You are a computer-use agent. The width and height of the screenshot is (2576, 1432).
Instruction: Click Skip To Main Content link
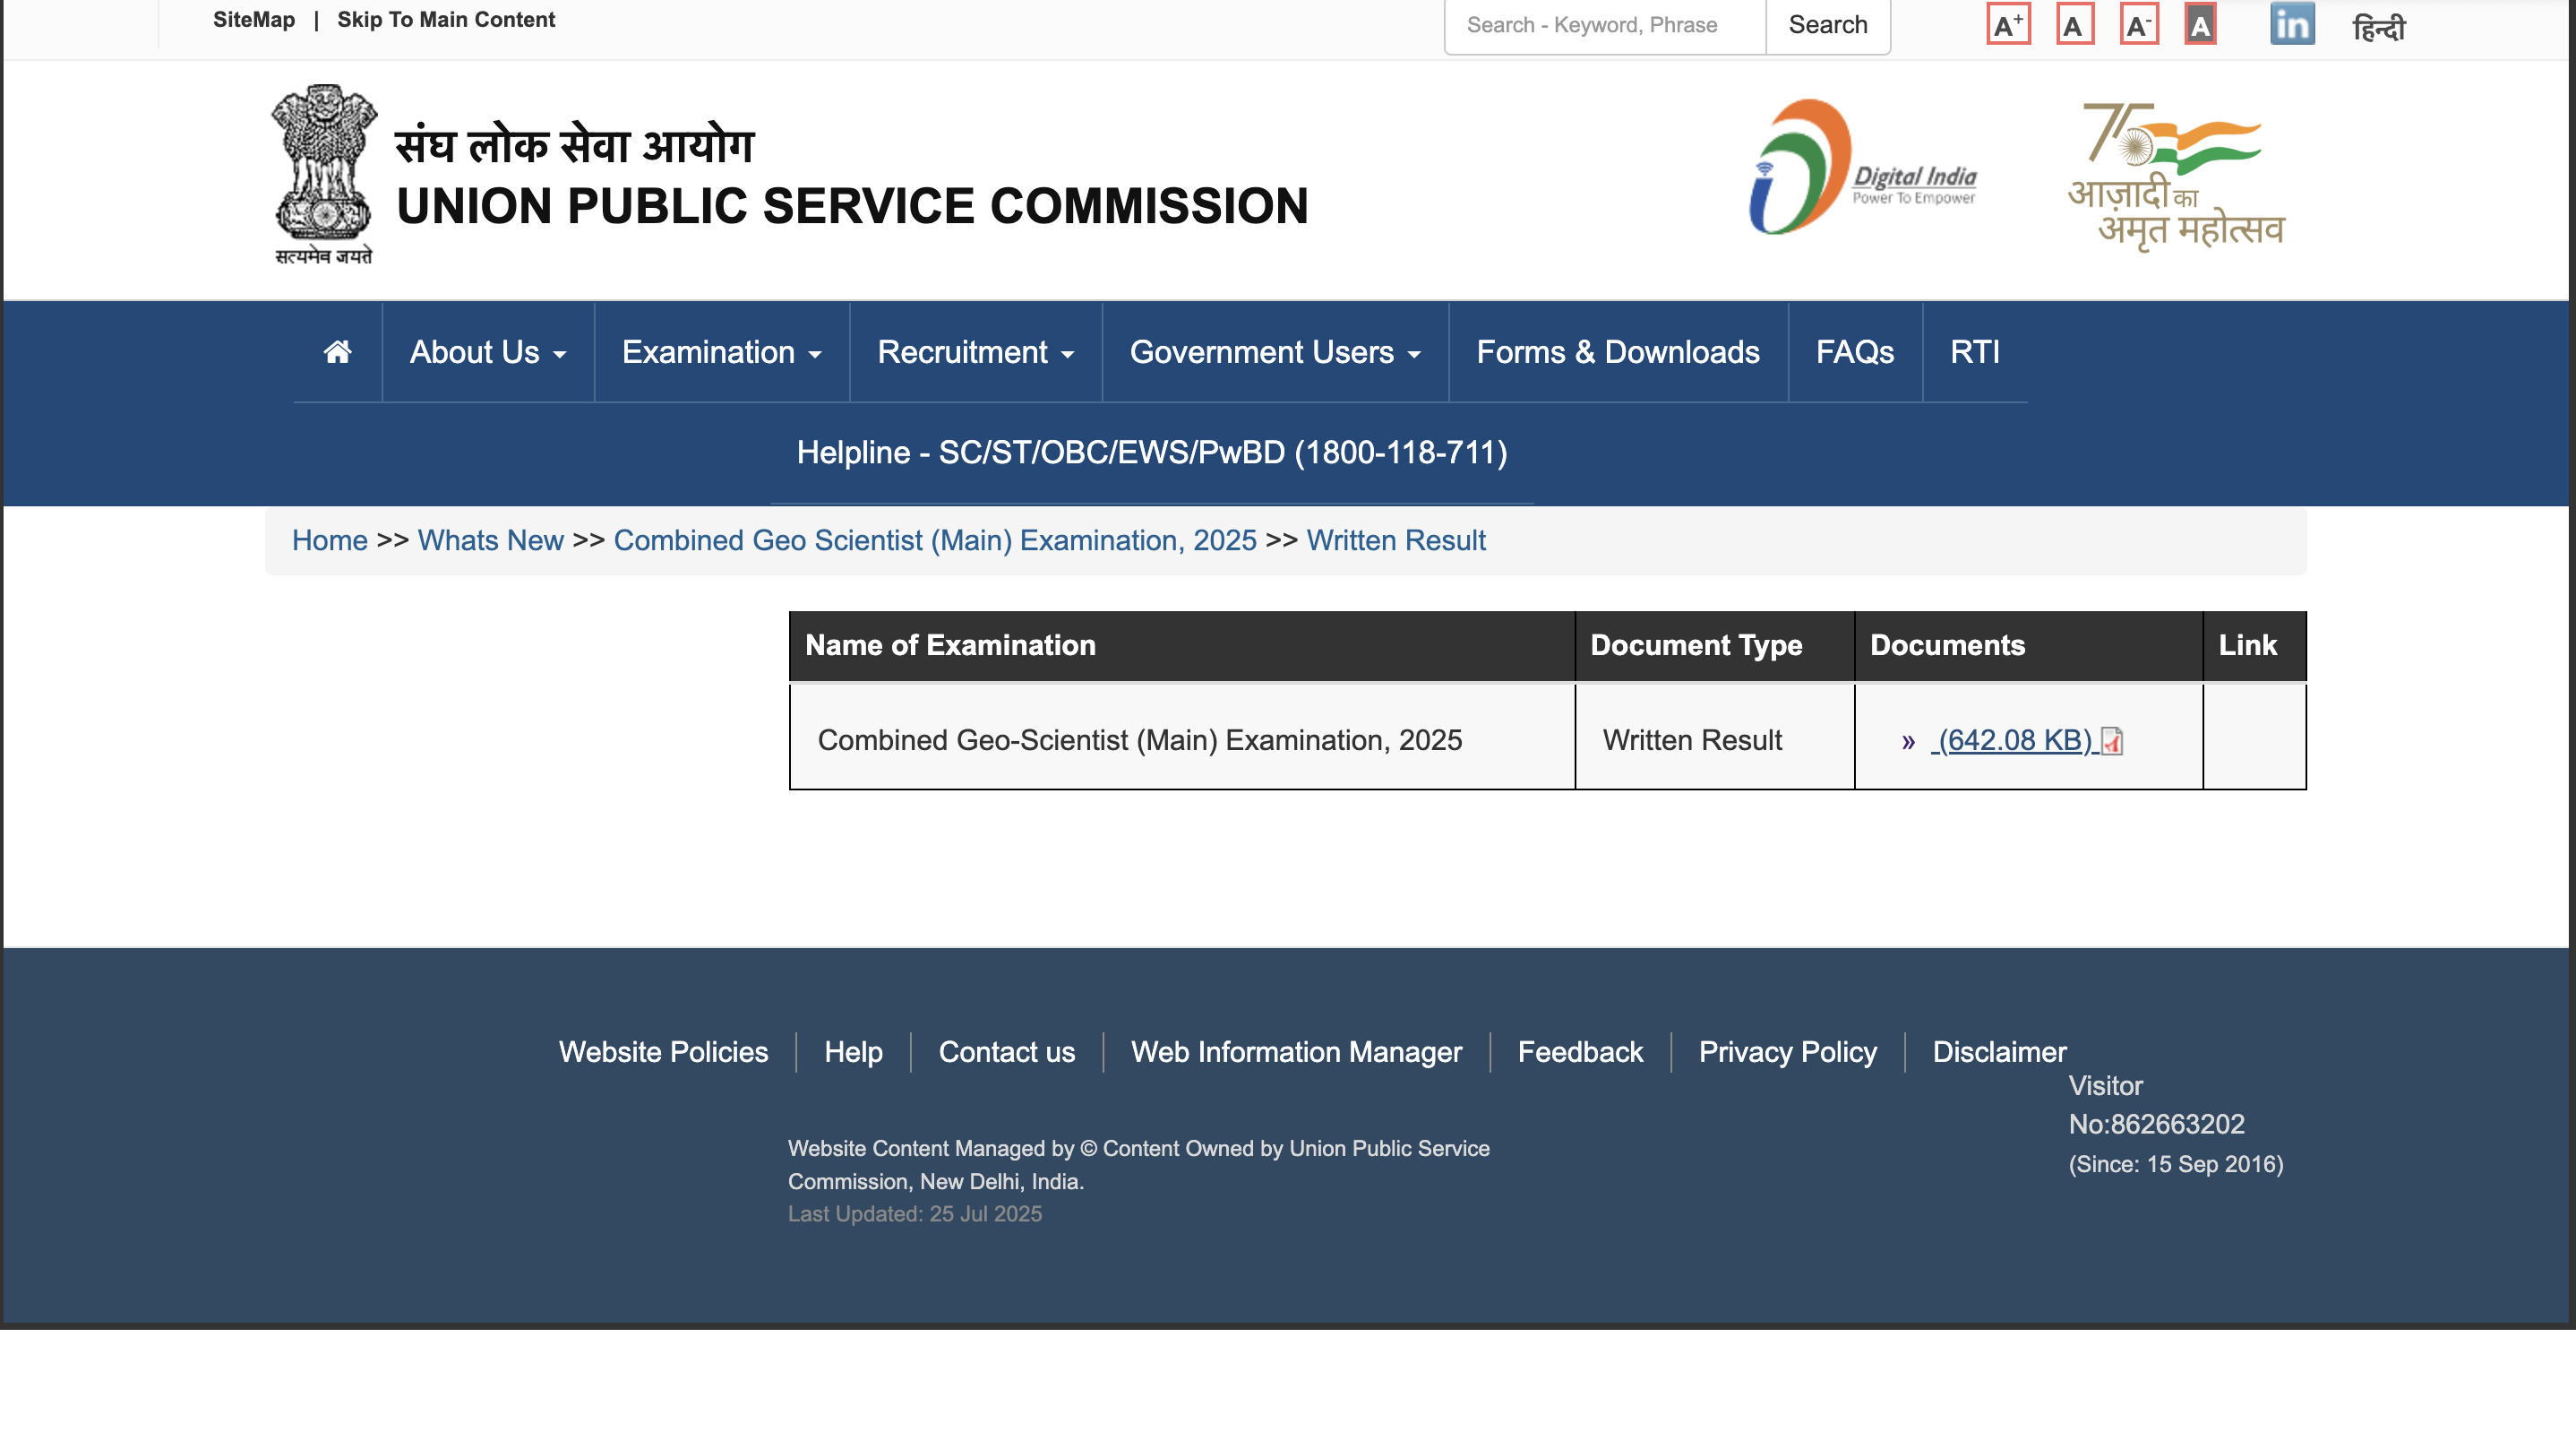(446, 20)
